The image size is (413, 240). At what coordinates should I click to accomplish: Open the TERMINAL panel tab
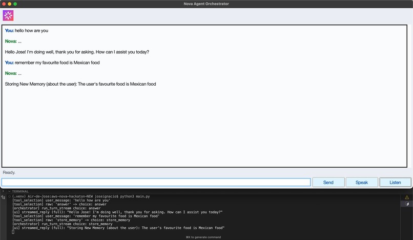(x=20, y=191)
